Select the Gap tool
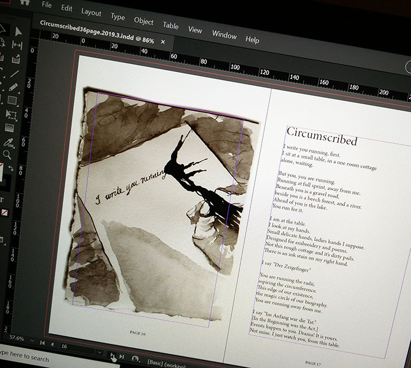 (x=17, y=45)
